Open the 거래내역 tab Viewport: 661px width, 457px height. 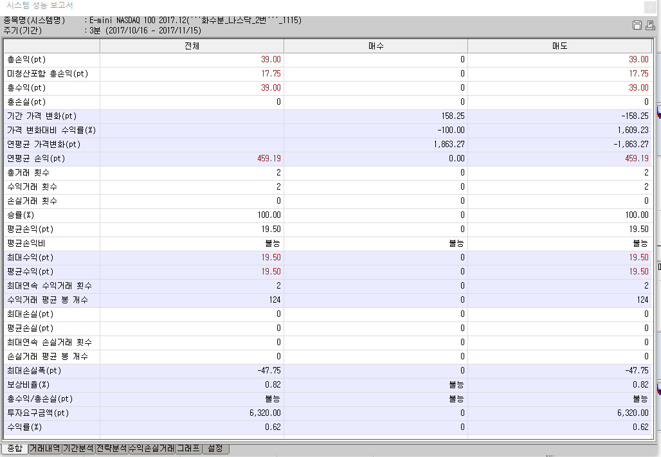pyautogui.click(x=45, y=448)
